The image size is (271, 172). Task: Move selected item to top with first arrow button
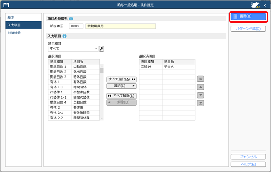point(201,79)
